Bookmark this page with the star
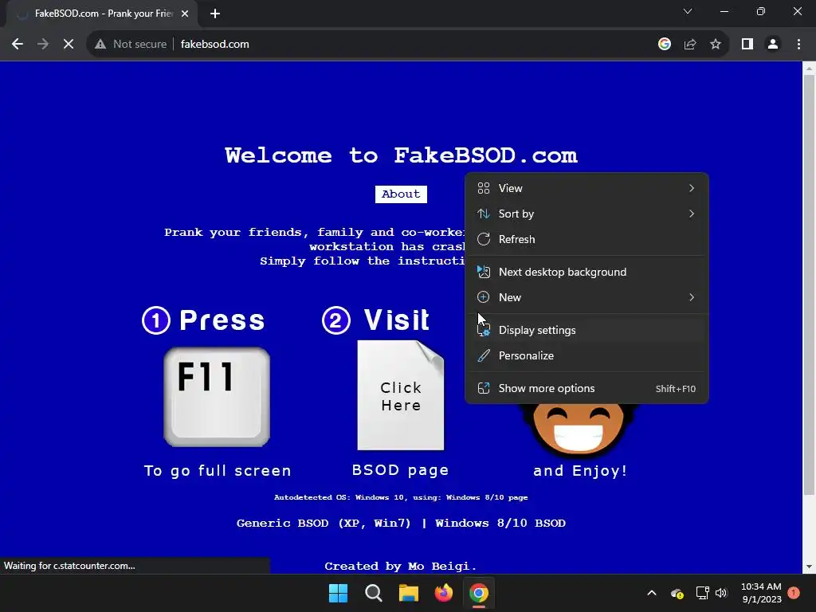Image resolution: width=816 pixels, height=612 pixels. (716, 45)
